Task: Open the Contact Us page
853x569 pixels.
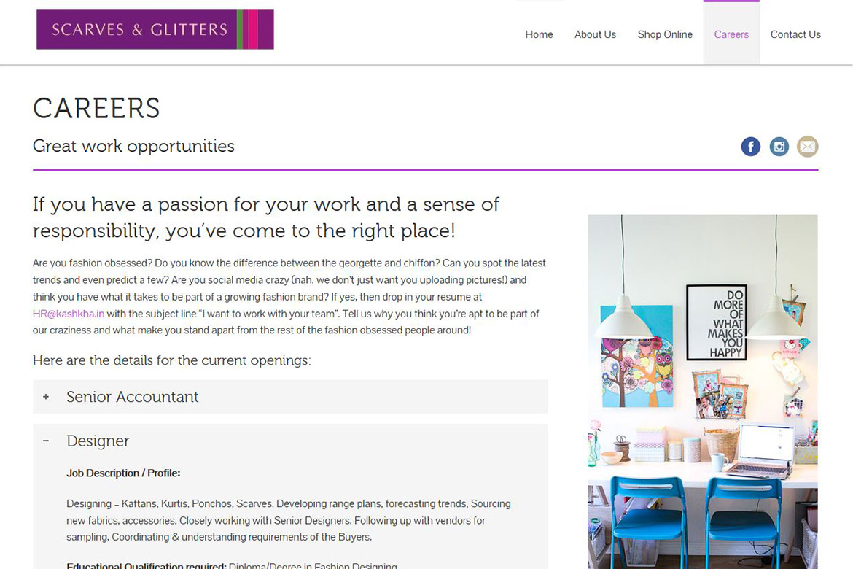Action: (x=795, y=34)
